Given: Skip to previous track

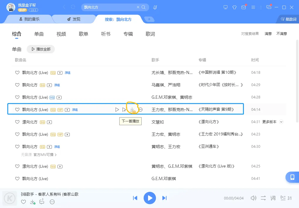Looking at the screenshot, I should (135, 198).
